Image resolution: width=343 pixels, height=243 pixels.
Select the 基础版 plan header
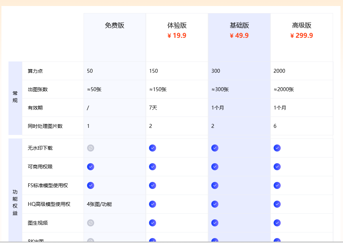(x=239, y=25)
